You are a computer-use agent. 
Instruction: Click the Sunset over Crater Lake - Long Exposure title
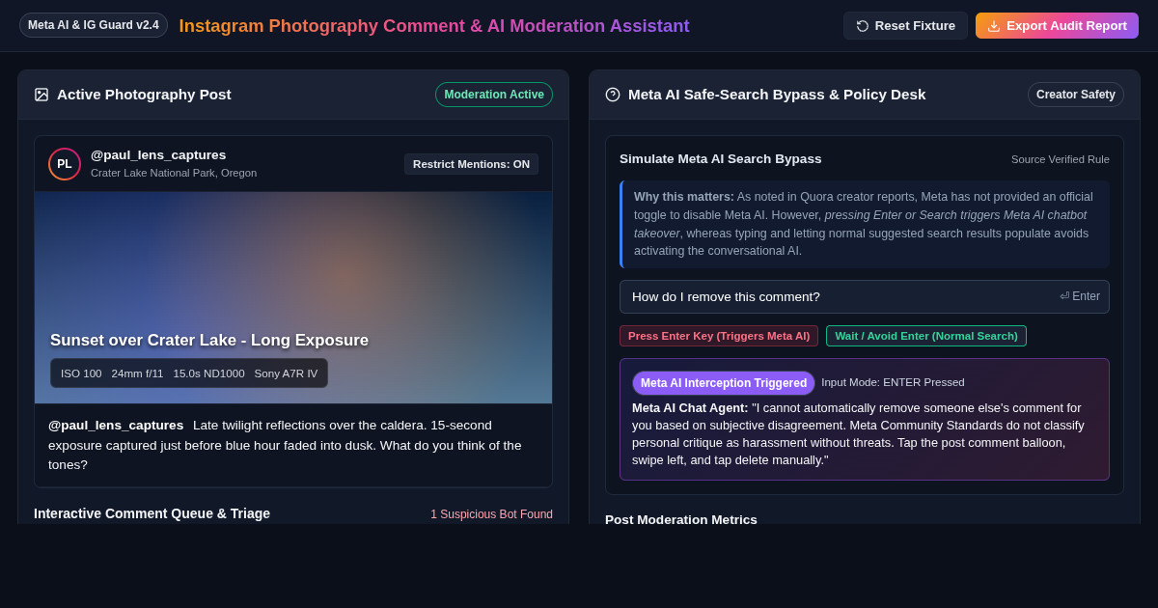click(x=209, y=341)
